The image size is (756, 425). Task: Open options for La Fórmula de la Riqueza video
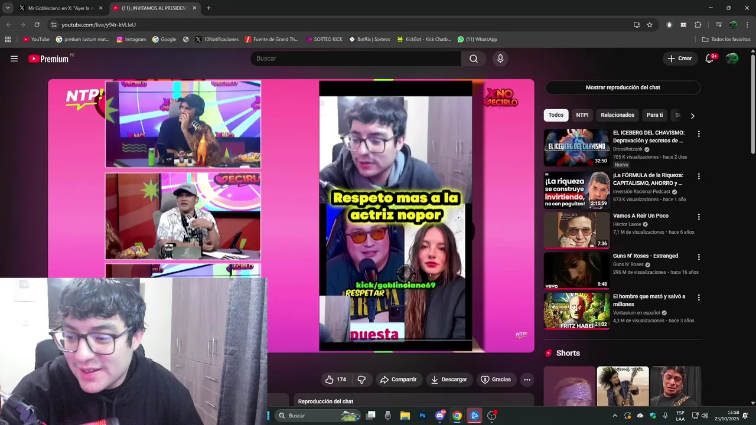(698, 176)
